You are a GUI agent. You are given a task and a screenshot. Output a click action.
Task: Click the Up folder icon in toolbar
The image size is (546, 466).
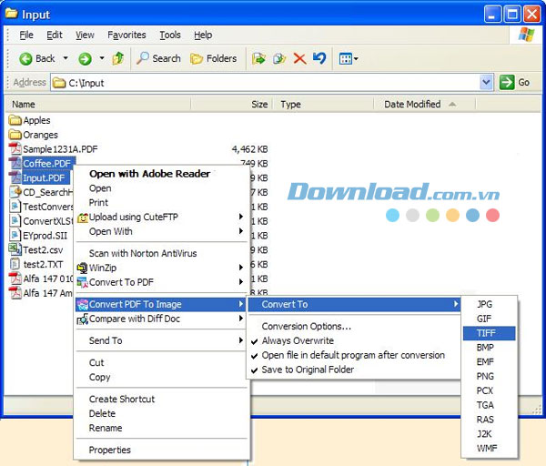click(x=117, y=58)
